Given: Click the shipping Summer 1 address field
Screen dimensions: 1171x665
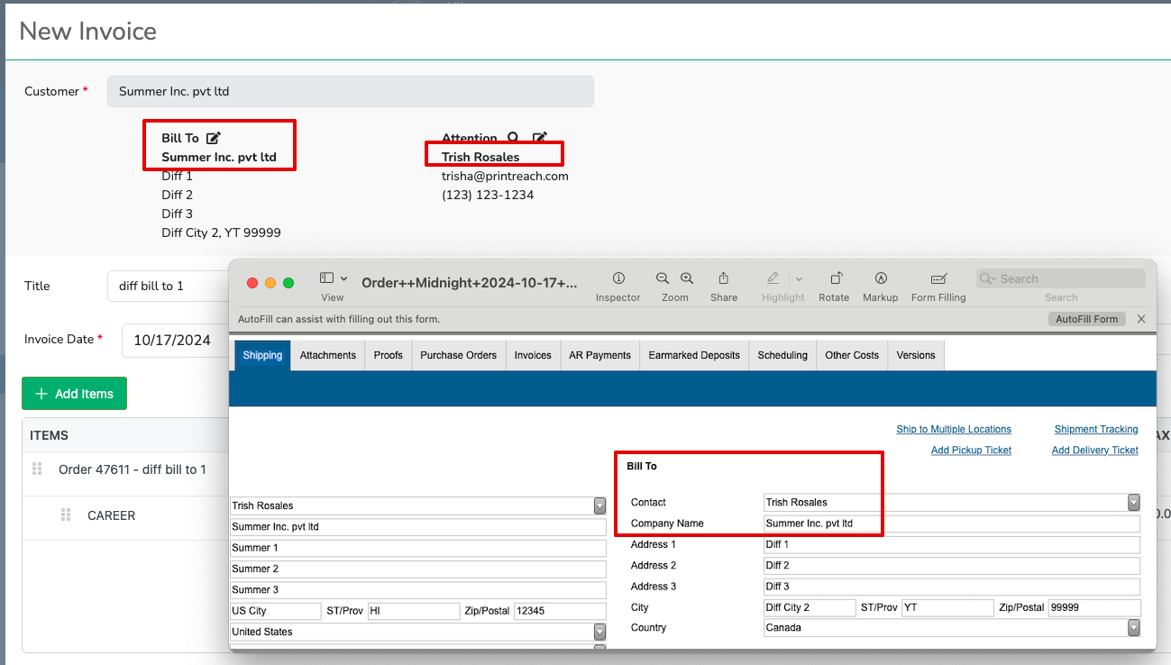Looking at the screenshot, I should tap(418, 548).
